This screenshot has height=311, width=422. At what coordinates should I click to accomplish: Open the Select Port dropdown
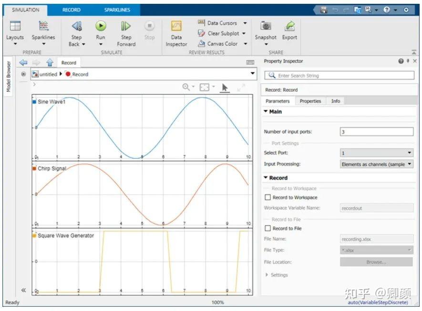coord(409,152)
